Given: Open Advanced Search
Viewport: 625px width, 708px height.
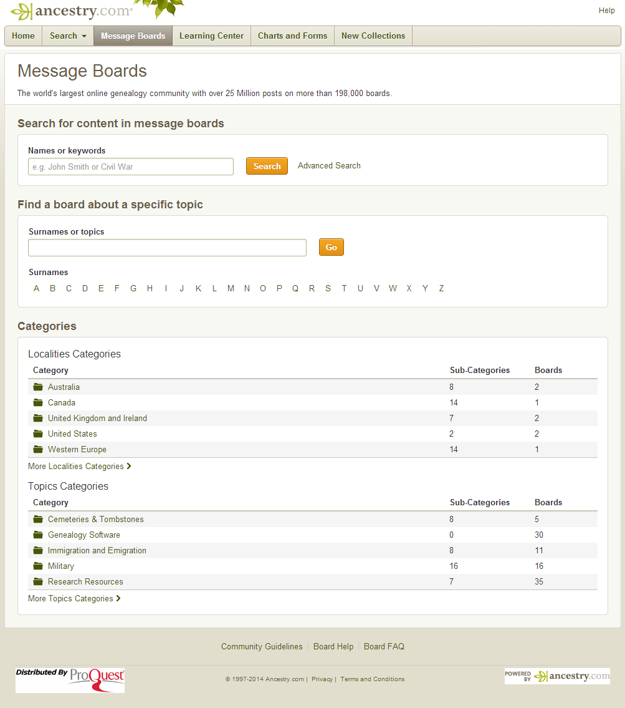Looking at the screenshot, I should tap(329, 166).
